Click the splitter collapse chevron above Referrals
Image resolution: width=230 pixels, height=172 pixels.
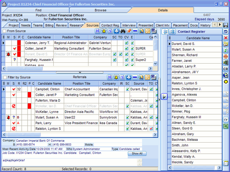tap(80, 72)
